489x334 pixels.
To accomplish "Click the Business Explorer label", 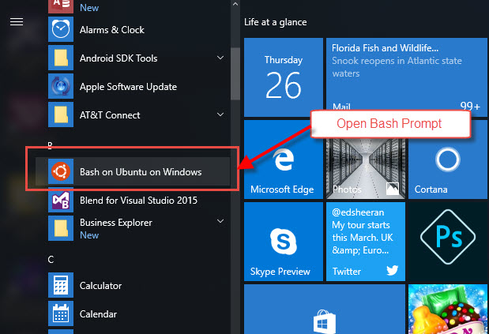I will click(116, 223).
